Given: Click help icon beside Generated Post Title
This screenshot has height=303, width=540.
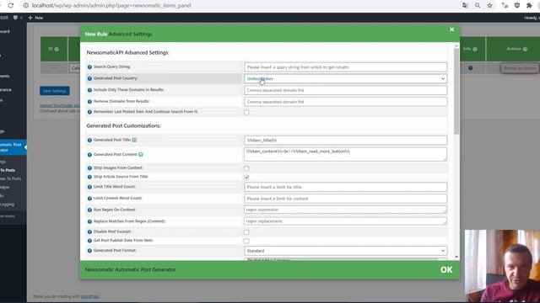Looking at the screenshot, I should click(89, 141).
